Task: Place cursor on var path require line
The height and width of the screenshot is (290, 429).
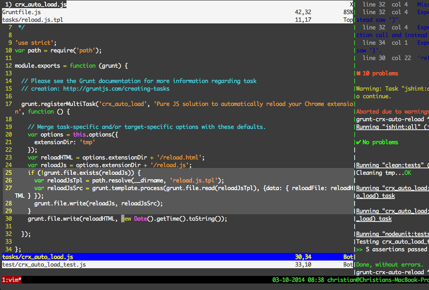Action: (x=58, y=51)
